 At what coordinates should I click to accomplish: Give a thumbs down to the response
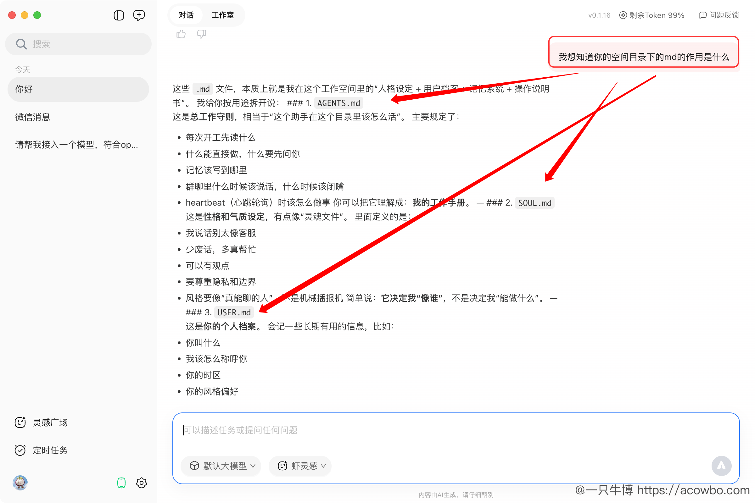(x=201, y=34)
